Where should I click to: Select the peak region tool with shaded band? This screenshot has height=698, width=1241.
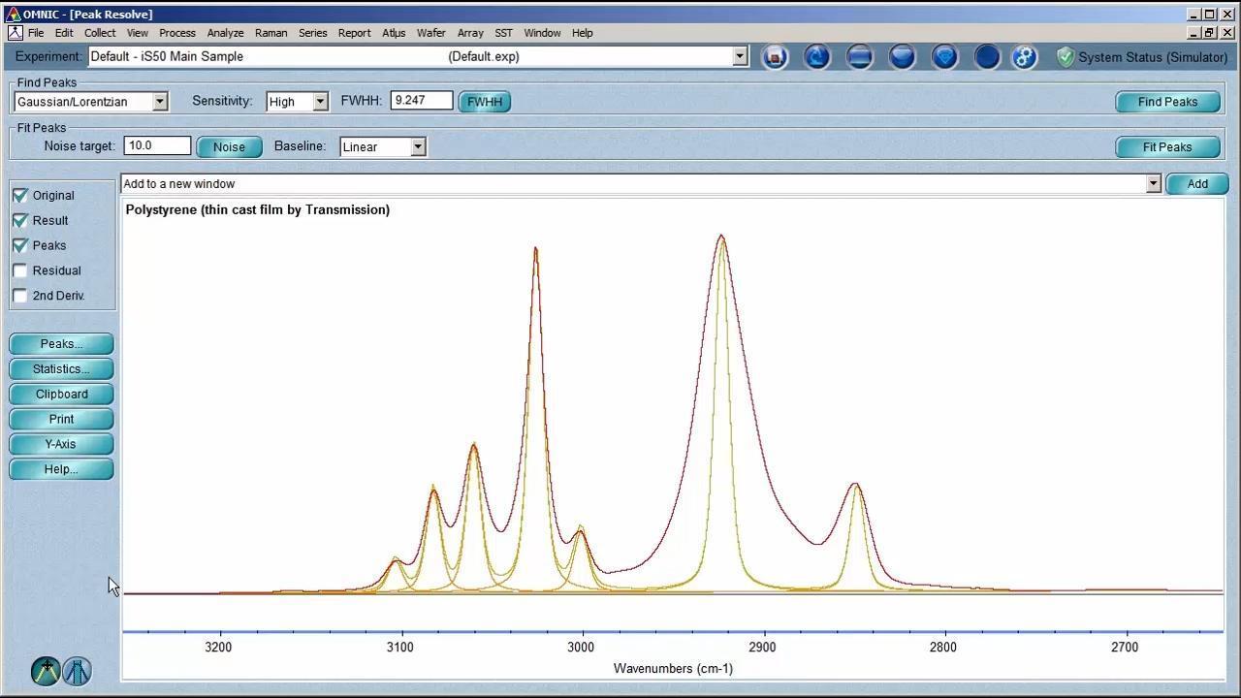[x=78, y=671]
